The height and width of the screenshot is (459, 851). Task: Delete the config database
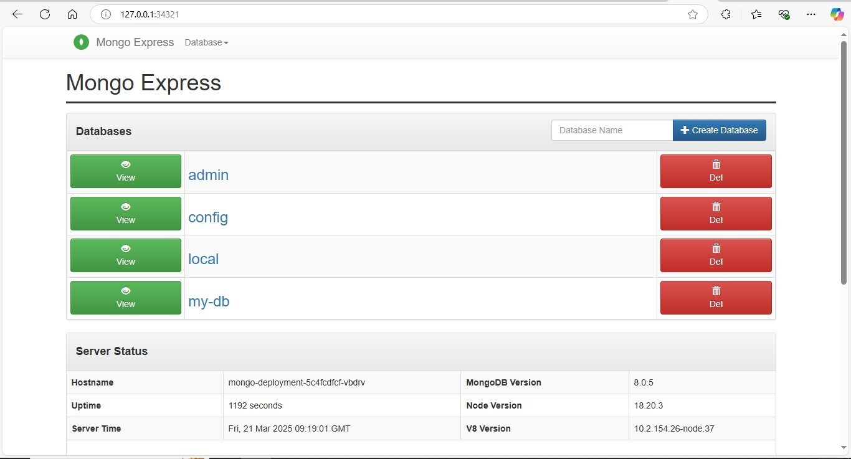pyautogui.click(x=716, y=214)
